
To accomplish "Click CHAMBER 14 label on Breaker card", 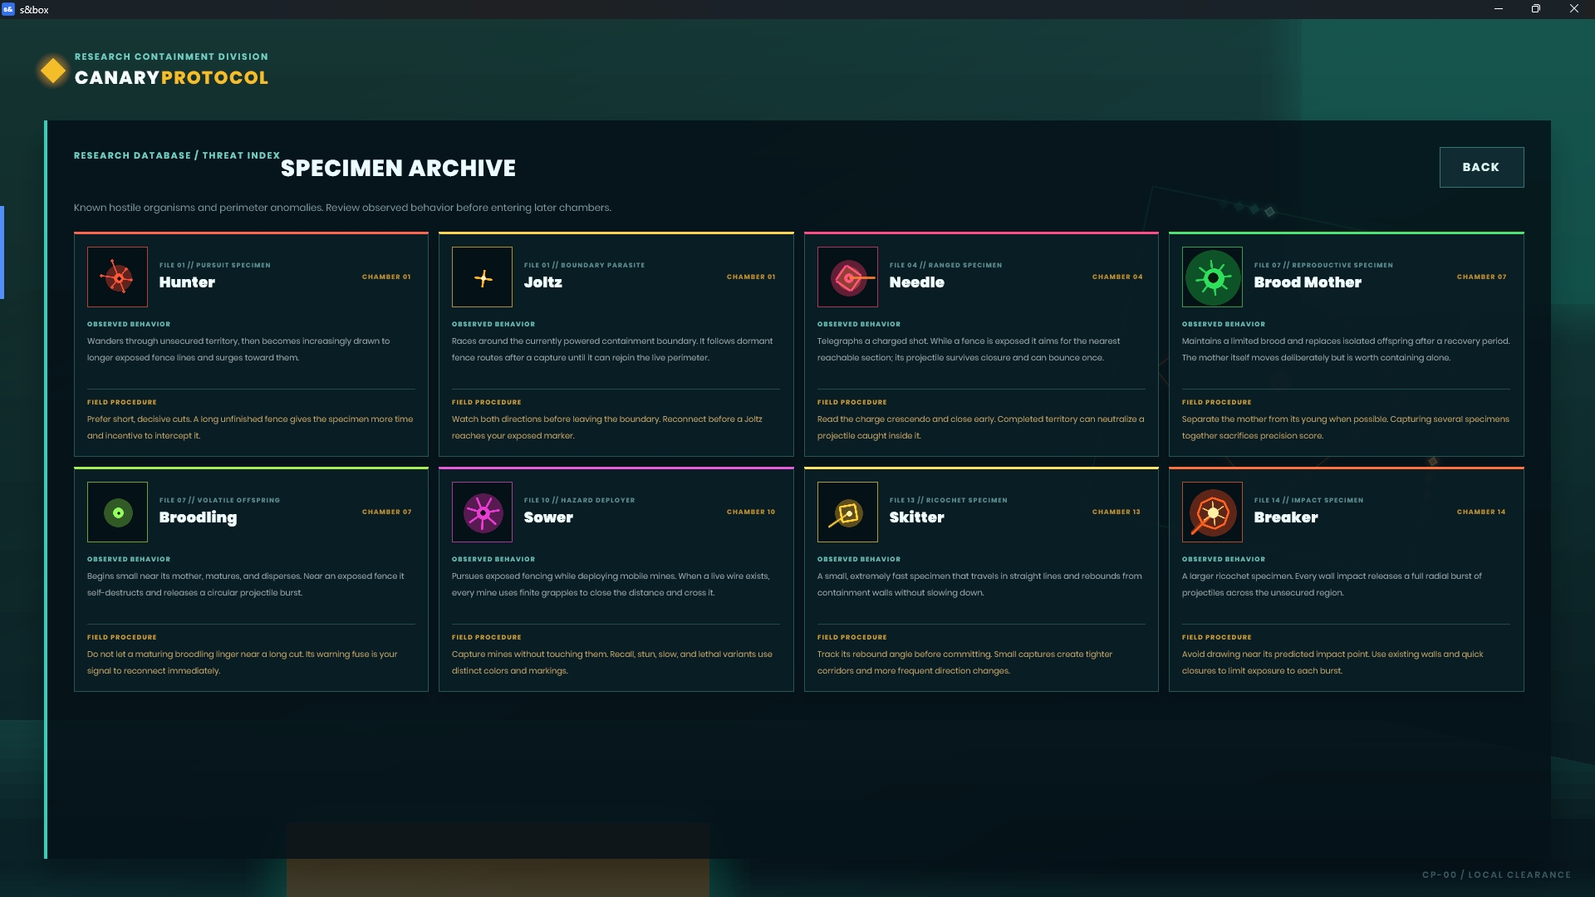I will point(1481,512).
